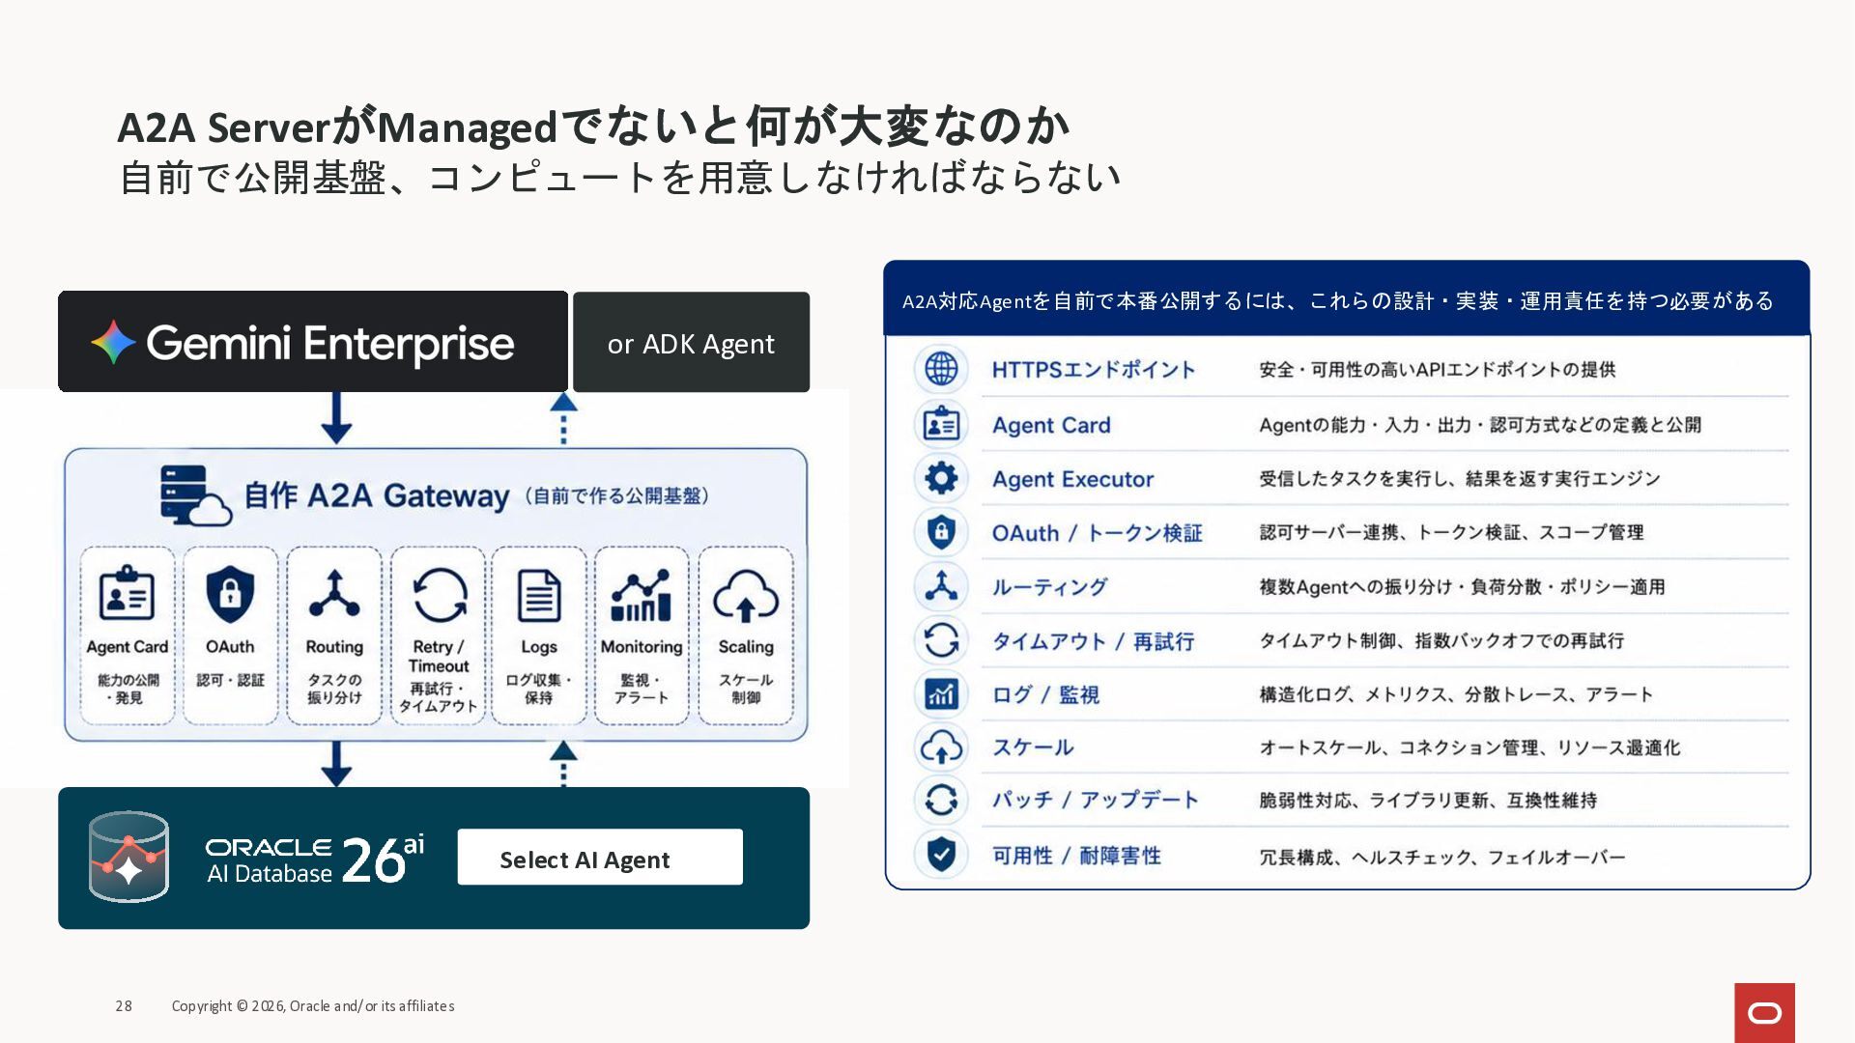Click the Oracle AI Database cylinder icon
This screenshot has height=1043, width=1855.
click(128, 857)
